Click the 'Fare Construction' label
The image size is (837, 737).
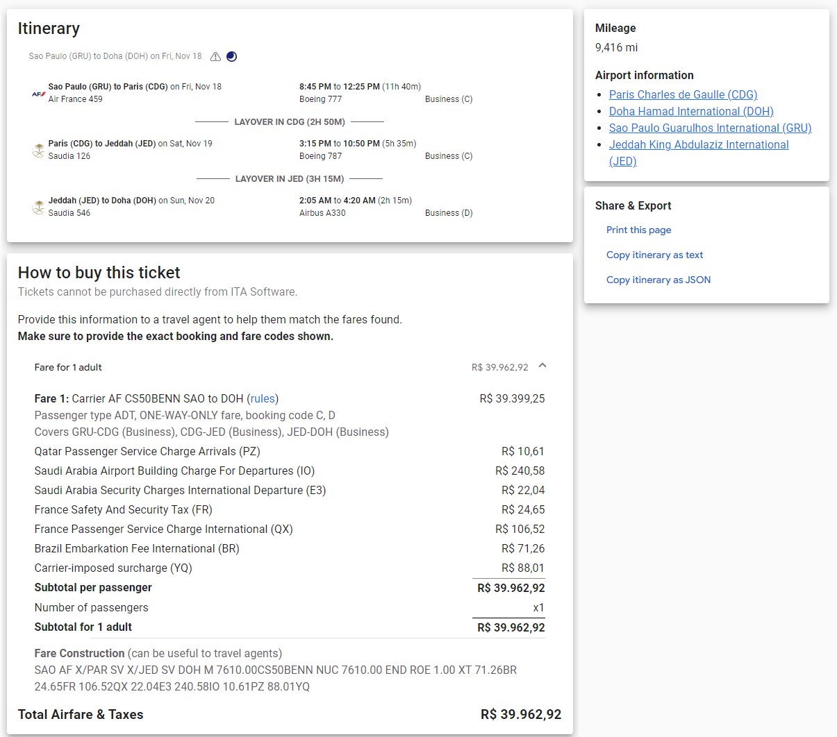(80, 653)
